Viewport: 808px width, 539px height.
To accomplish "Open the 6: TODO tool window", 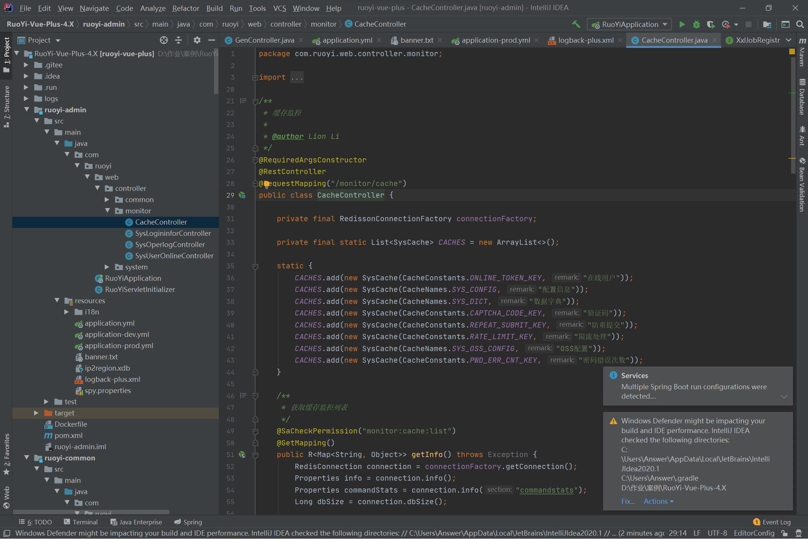I will [36, 522].
